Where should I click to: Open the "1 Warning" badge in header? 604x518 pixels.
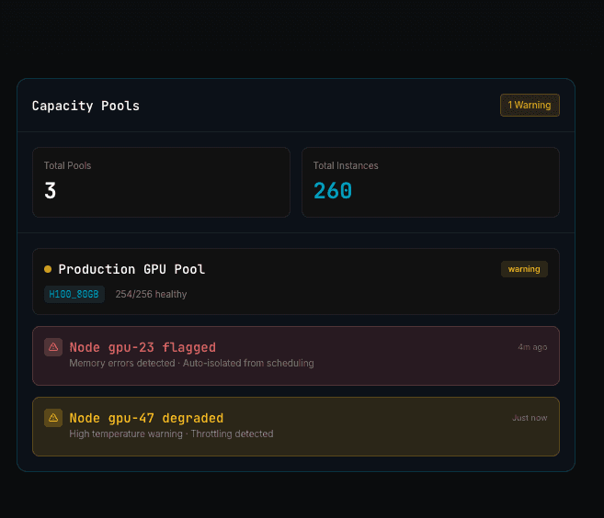[x=530, y=105]
